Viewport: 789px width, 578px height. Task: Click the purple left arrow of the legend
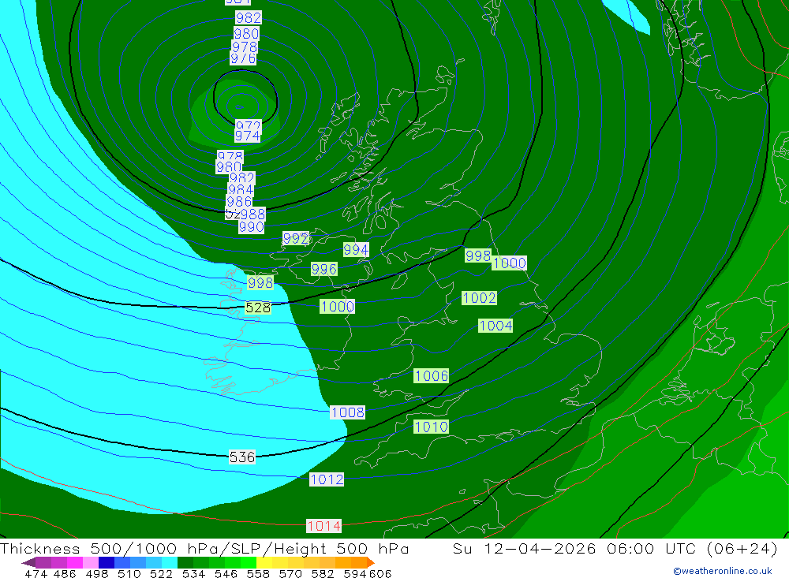(28, 562)
